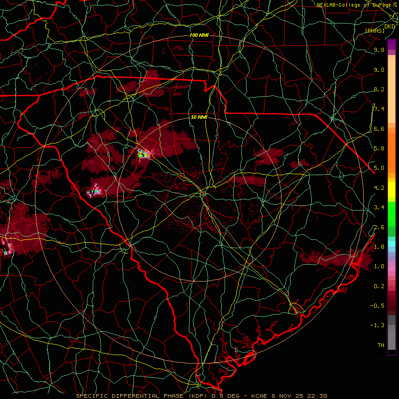Click the 1.8 value on the scale
The height and width of the screenshot is (399, 399).
coord(379,247)
